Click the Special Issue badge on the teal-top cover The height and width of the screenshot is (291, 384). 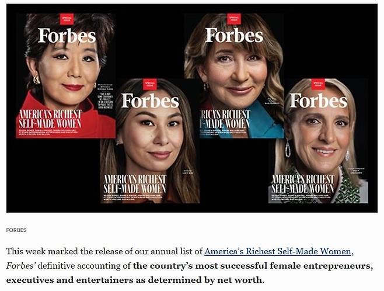pos(234,19)
